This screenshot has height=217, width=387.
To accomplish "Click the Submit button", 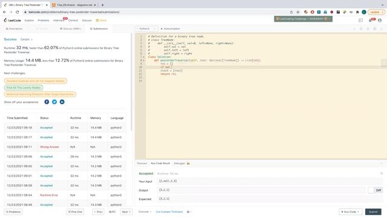I will 373,212.
